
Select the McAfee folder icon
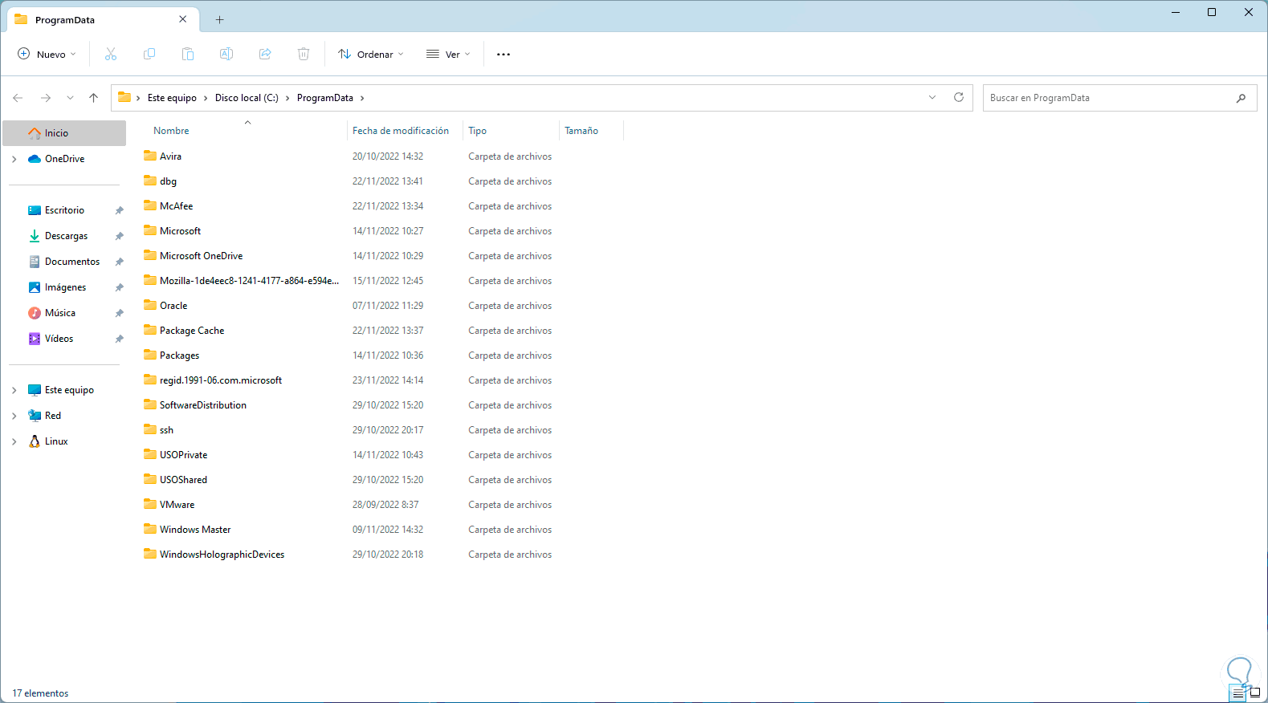coord(150,205)
